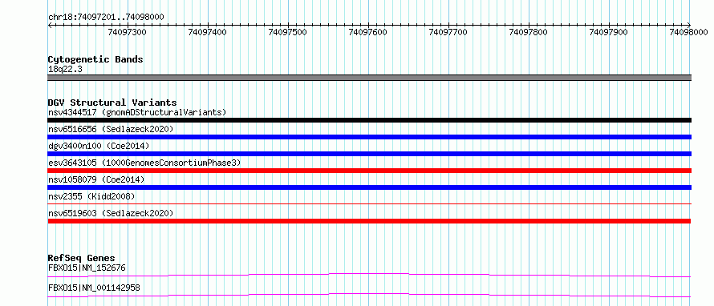This screenshot has height=306, width=714.
Task: Open dgv3400n100 Coe2014 variant label
Action: 99,146
